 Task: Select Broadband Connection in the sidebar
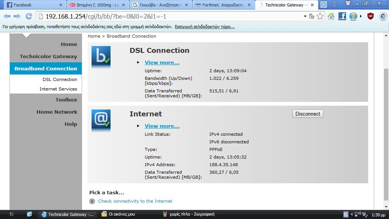46,68
